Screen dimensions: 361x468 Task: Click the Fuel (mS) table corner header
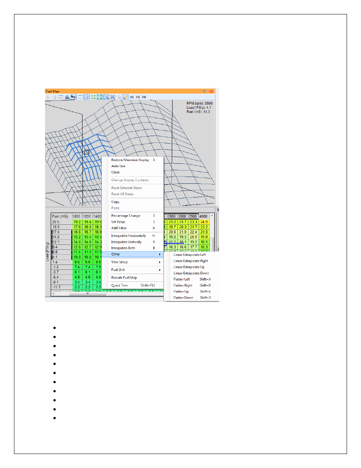pos(62,216)
